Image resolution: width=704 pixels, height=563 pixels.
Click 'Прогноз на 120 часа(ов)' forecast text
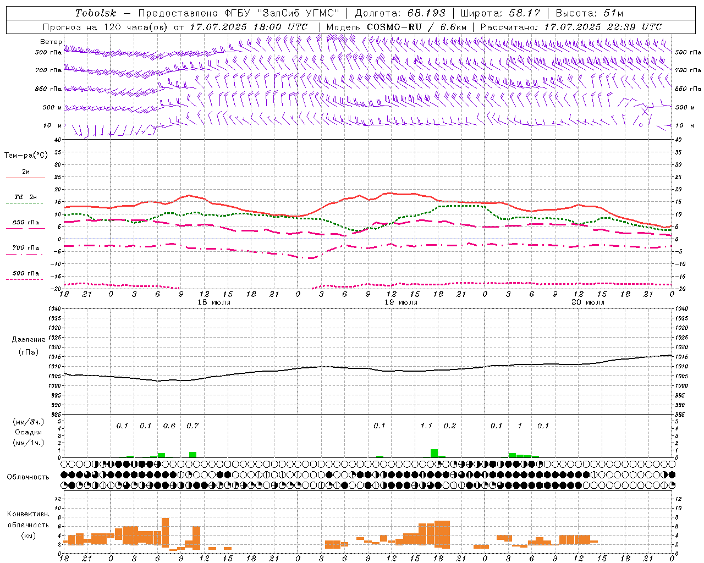[x=106, y=27]
